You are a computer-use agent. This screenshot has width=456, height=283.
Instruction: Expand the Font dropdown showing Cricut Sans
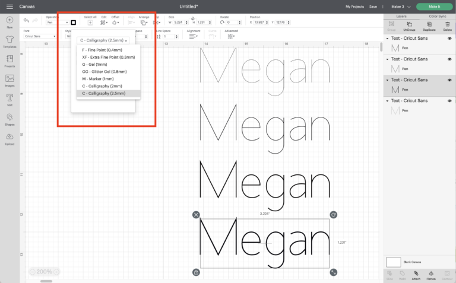coord(39,36)
